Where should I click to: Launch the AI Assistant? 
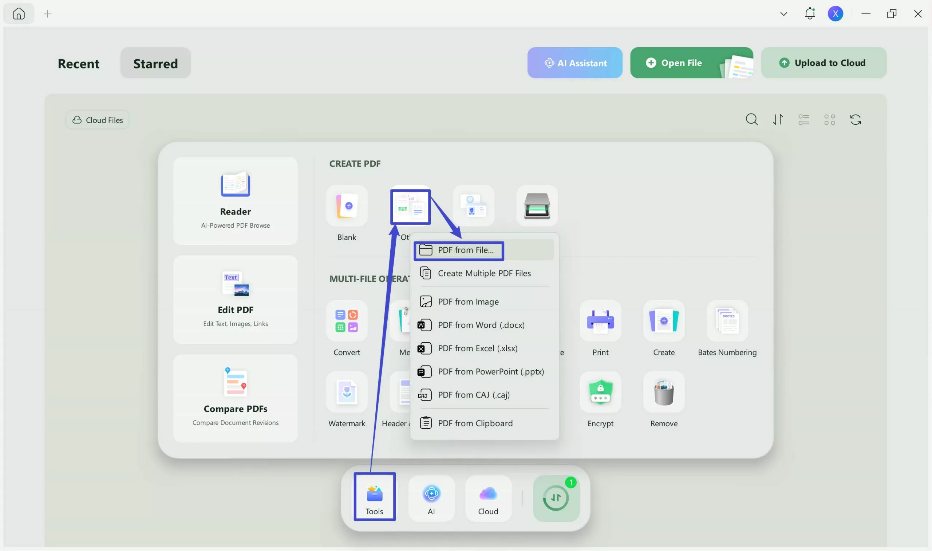click(x=574, y=63)
